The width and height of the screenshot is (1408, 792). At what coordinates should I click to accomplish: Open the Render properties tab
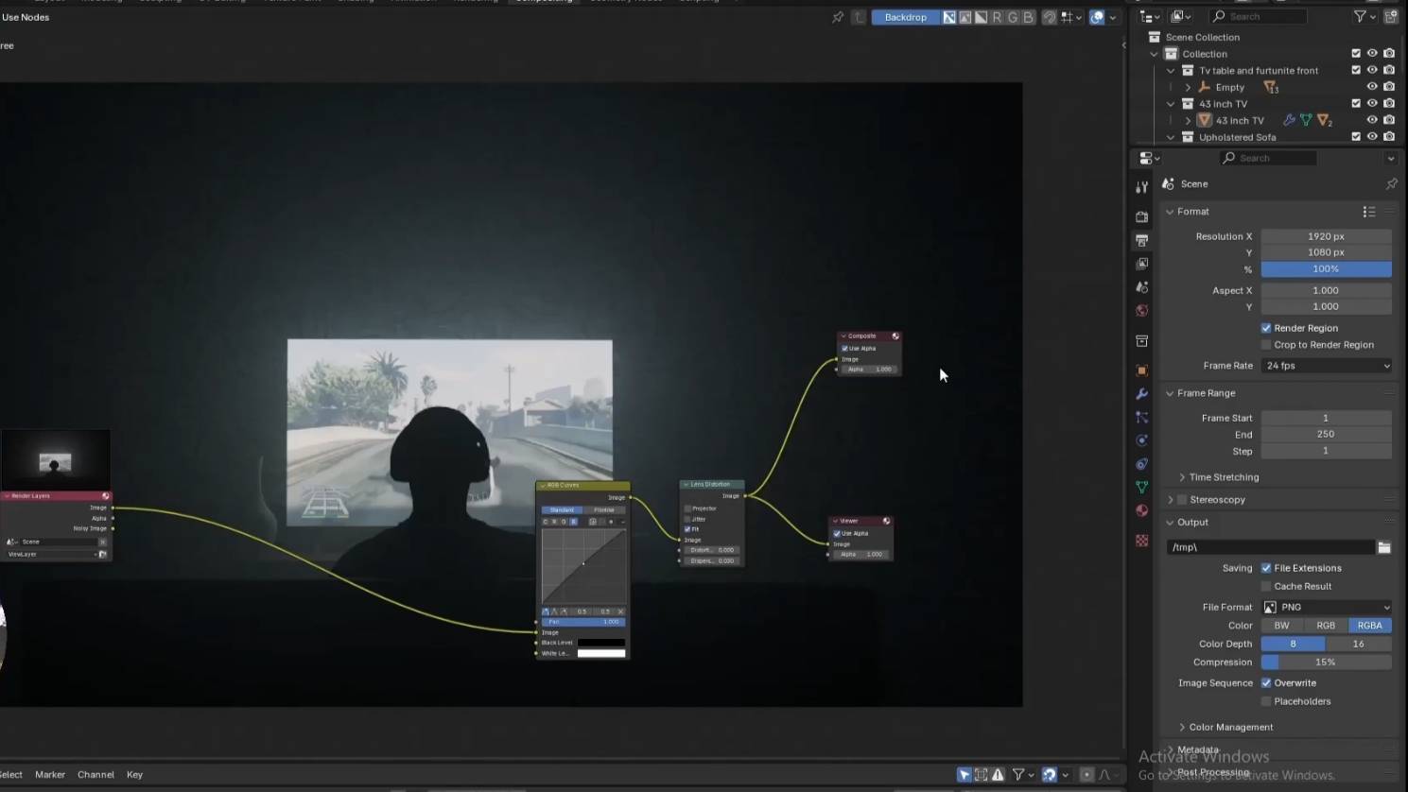[x=1142, y=216]
